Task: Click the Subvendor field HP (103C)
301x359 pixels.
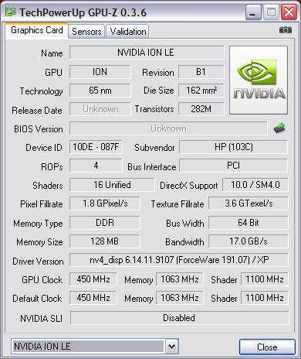Action: pyautogui.click(x=233, y=147)
